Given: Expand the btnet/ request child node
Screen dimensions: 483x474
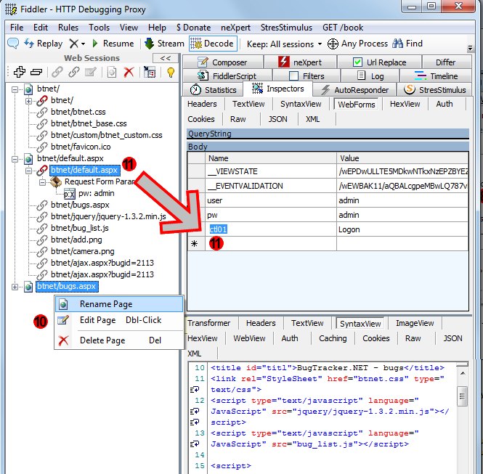Looking at the screenshot, I should [x=28, y=101].
